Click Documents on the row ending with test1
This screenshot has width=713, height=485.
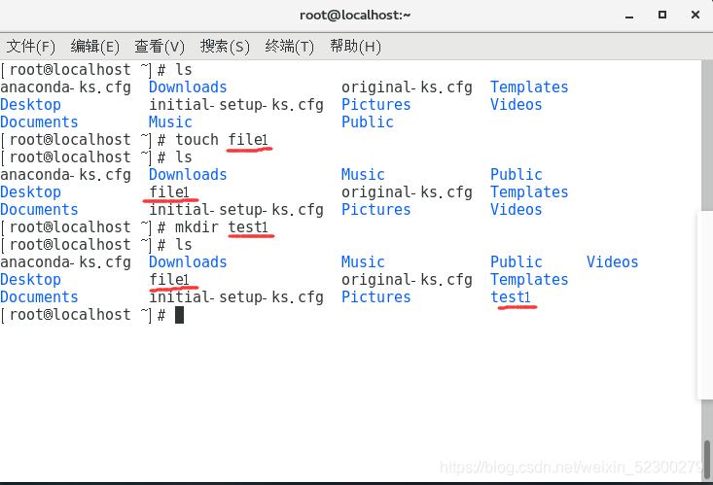(39, 296)
